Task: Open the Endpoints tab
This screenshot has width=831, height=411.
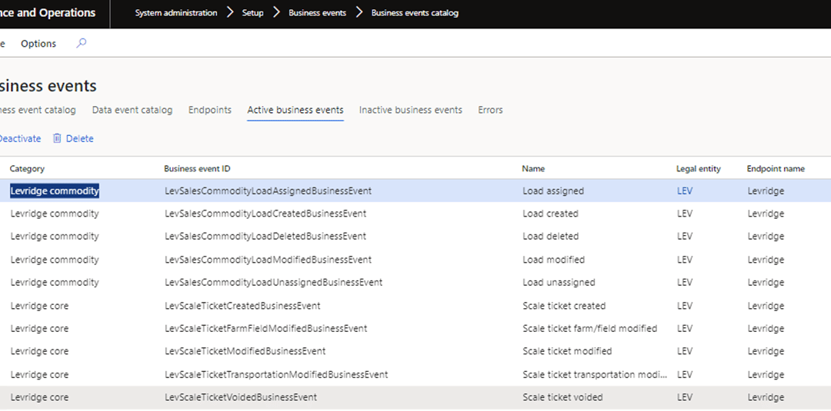Action: tap(210, 110)
